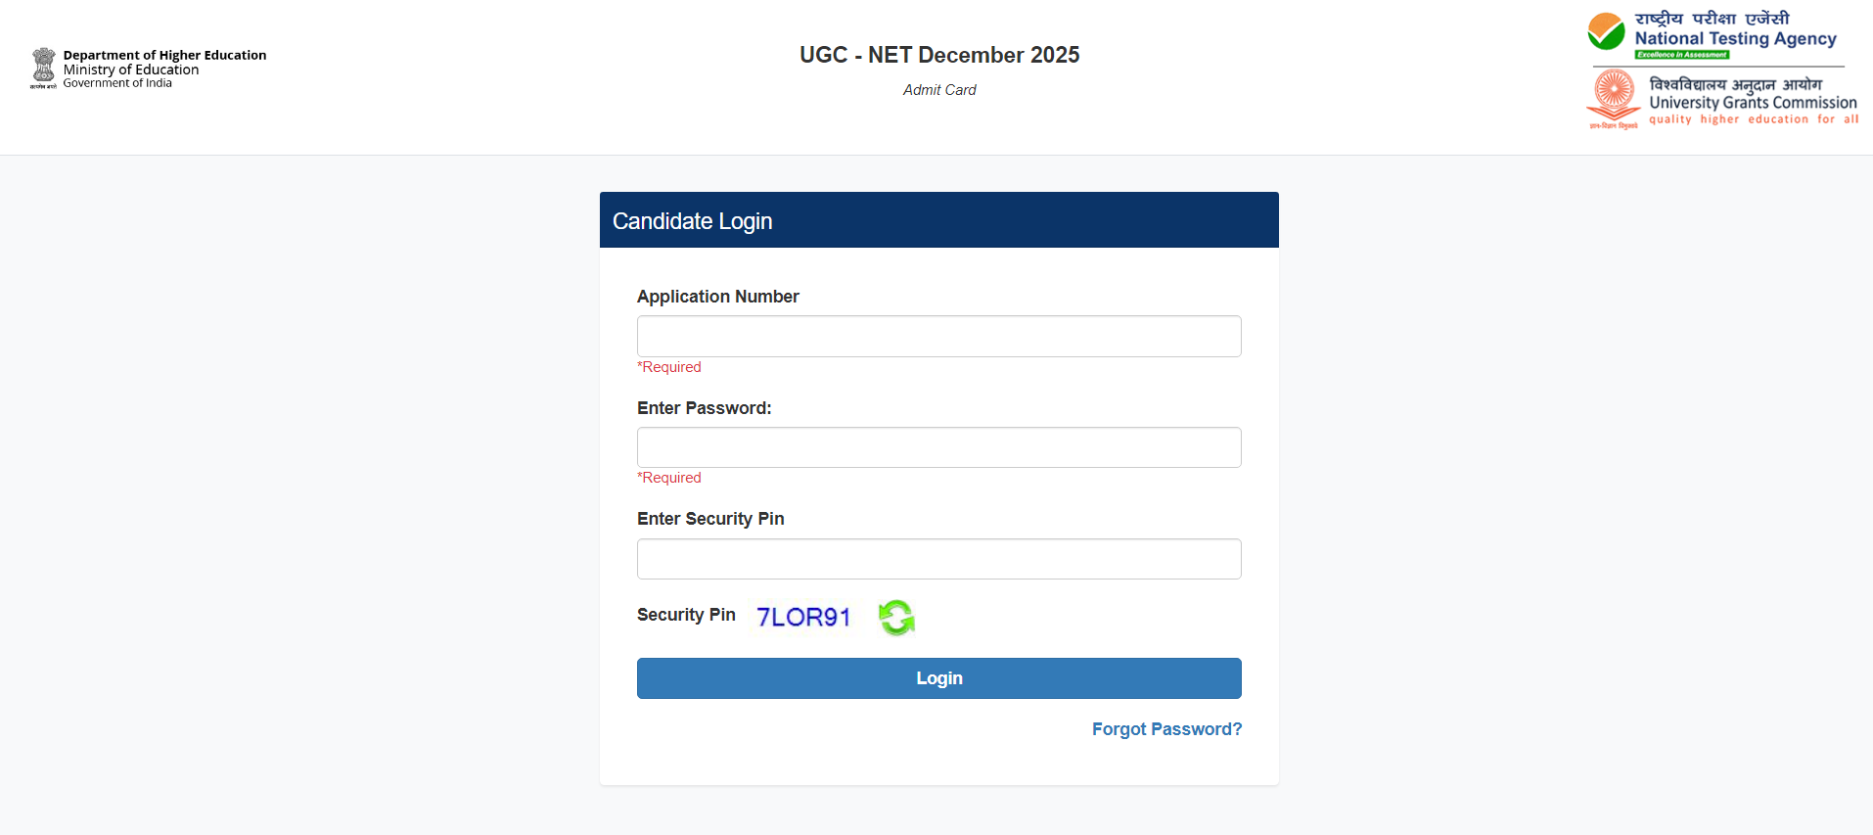Click the 7LOR91 captcha image
1873x835 pixels.
click(x=803, y=617)
